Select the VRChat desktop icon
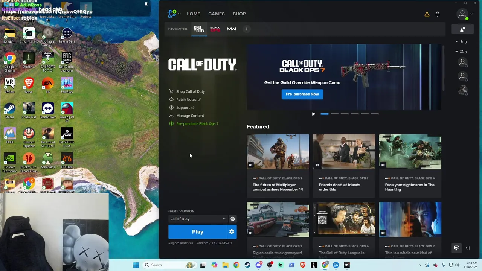482x271 pixels. click(x=10, y=85)
